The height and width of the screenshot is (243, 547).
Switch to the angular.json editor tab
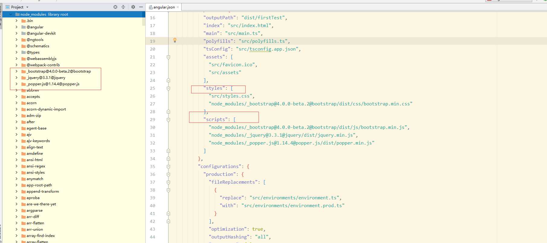pyautogui.click(x=164, y=7)
